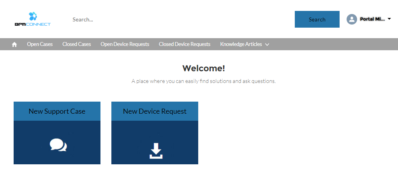The width and height of the screenshot is (398, 190).
Task: Open the user profile dropdown arrow
Action: [389, 19]
